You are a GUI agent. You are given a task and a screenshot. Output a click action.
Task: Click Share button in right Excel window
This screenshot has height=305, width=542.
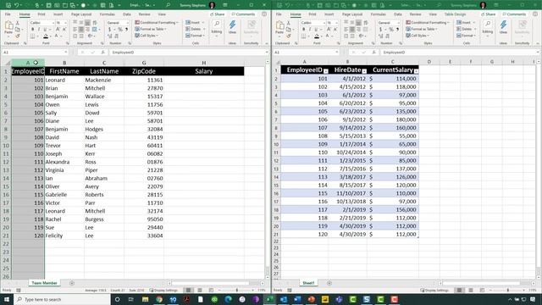pyautogui.click(x=488, y=14)
